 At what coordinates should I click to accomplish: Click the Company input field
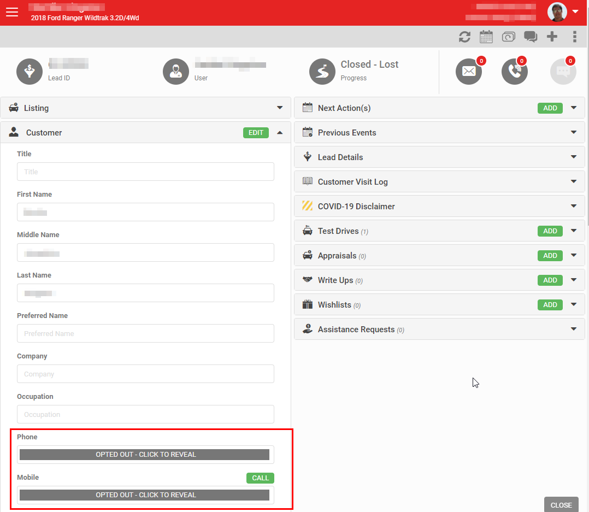coord(145,374)
